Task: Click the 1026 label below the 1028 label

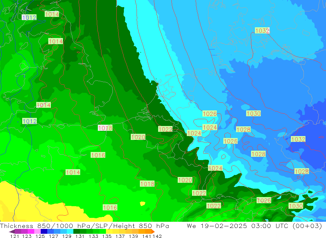Action: [230, 141]
